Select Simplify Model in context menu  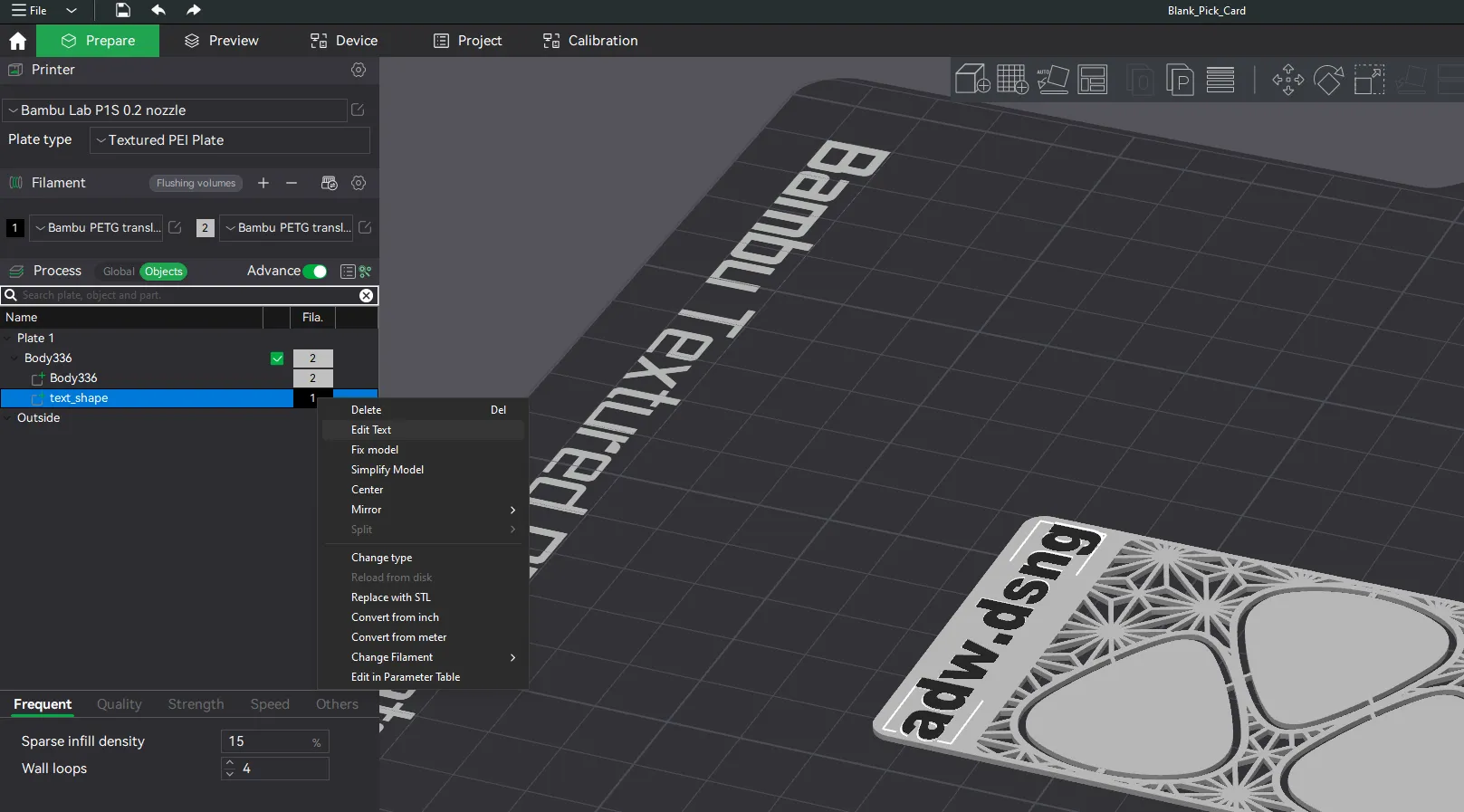click(424, 470)
